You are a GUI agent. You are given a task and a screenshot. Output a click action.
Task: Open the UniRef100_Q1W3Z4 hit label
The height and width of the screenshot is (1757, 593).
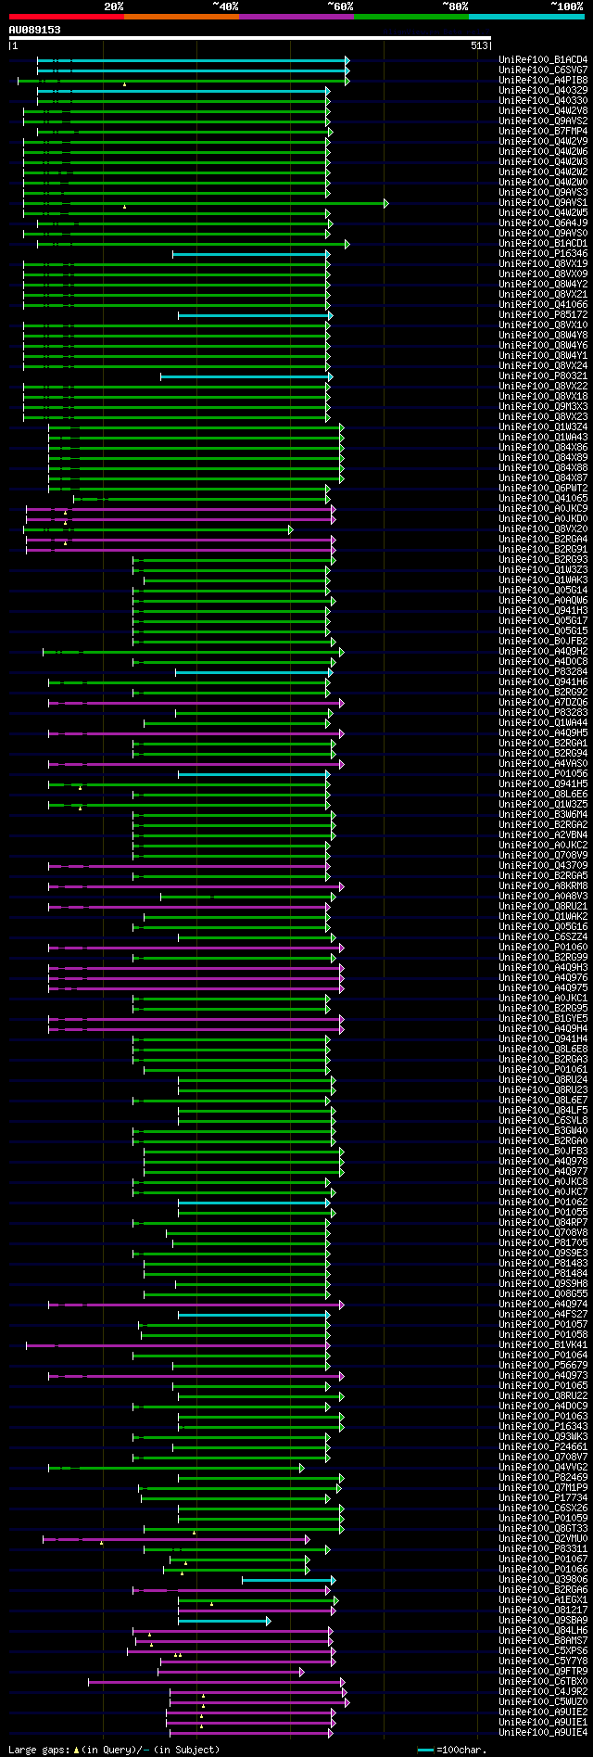pos(543,427)
